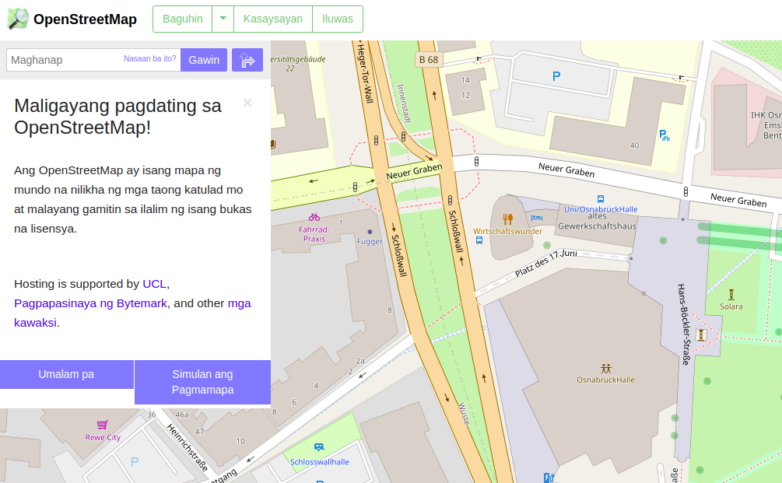Click the Uni/OsnabrückHalle bus stop icon
Image resolution: width=782 pixels, height=483 pixels.
tap(601, 199)
